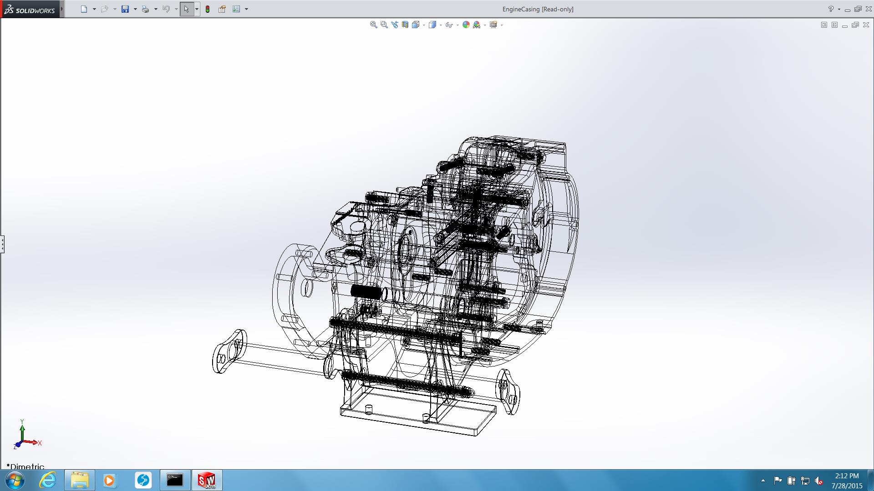
Task: Open Edit Appearance color ball
Action: (466, 25)
